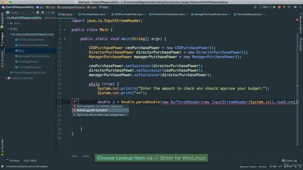This screenshot has width=303, height=170.
Task: Open the TODO tool window
Action: click(x=30, y=161)
